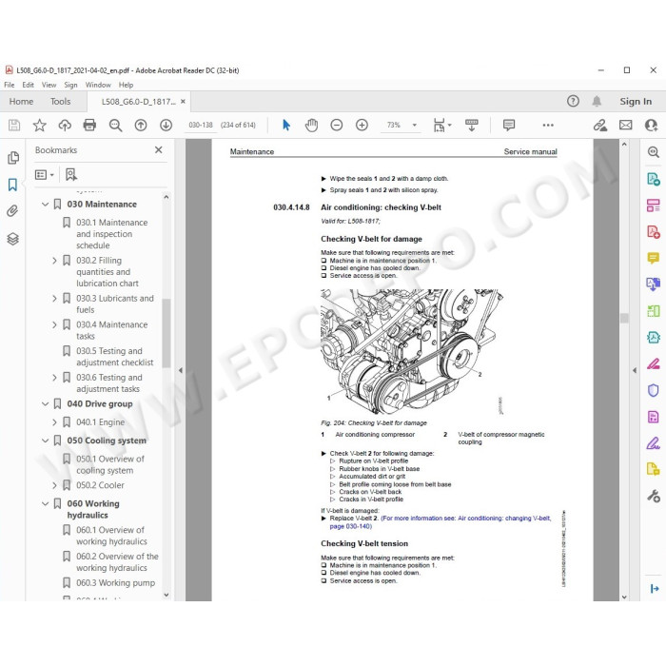This screenshot has width=666, height=666.
Task: Open the find text magnifier icon
Action: tap(115, 125)
